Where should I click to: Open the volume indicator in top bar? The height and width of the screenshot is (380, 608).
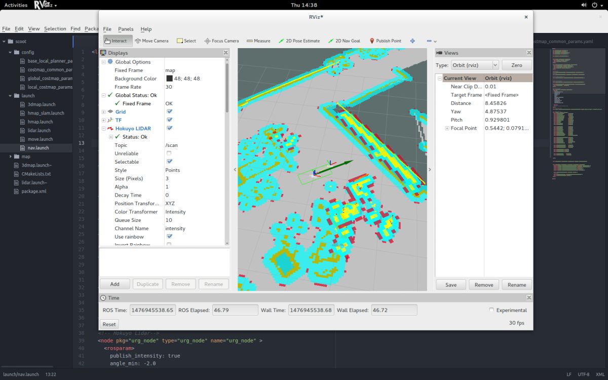coord(584,5)
